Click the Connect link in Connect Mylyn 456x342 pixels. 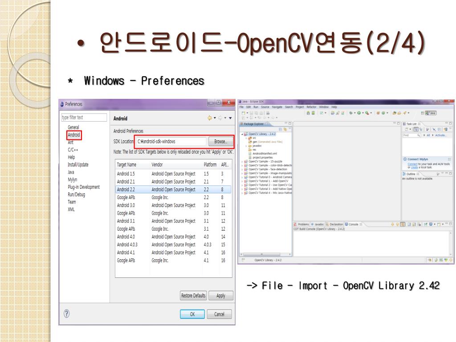[x=412, y=164]
